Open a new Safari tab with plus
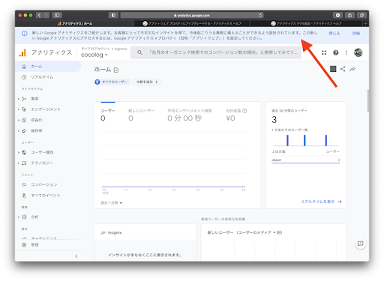Screen dimensions: 384x281 pos(365,23)
